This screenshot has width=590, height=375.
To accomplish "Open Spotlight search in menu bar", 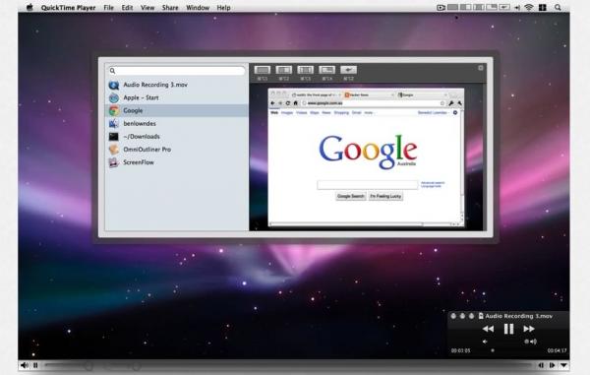I will [x=558, y=7].
